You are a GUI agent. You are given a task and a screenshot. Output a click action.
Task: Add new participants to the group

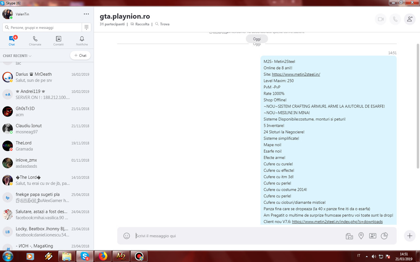coord(409,19)
